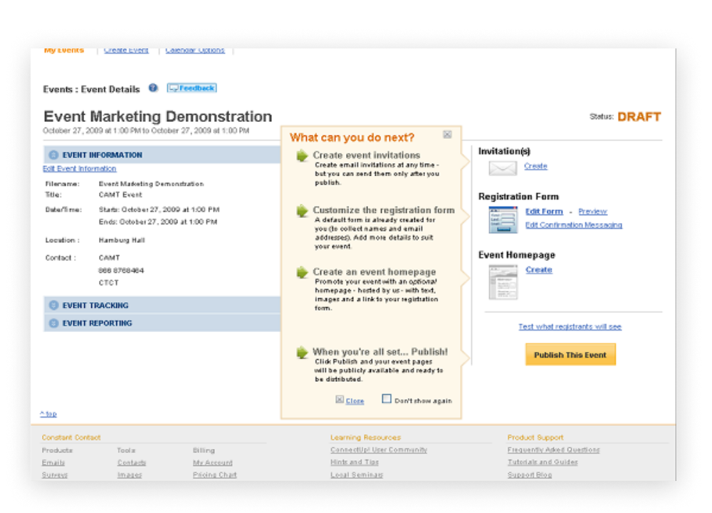712x513 pixels.
Task: Click the 'CAMT Event' title value
Action: (120, 195)
